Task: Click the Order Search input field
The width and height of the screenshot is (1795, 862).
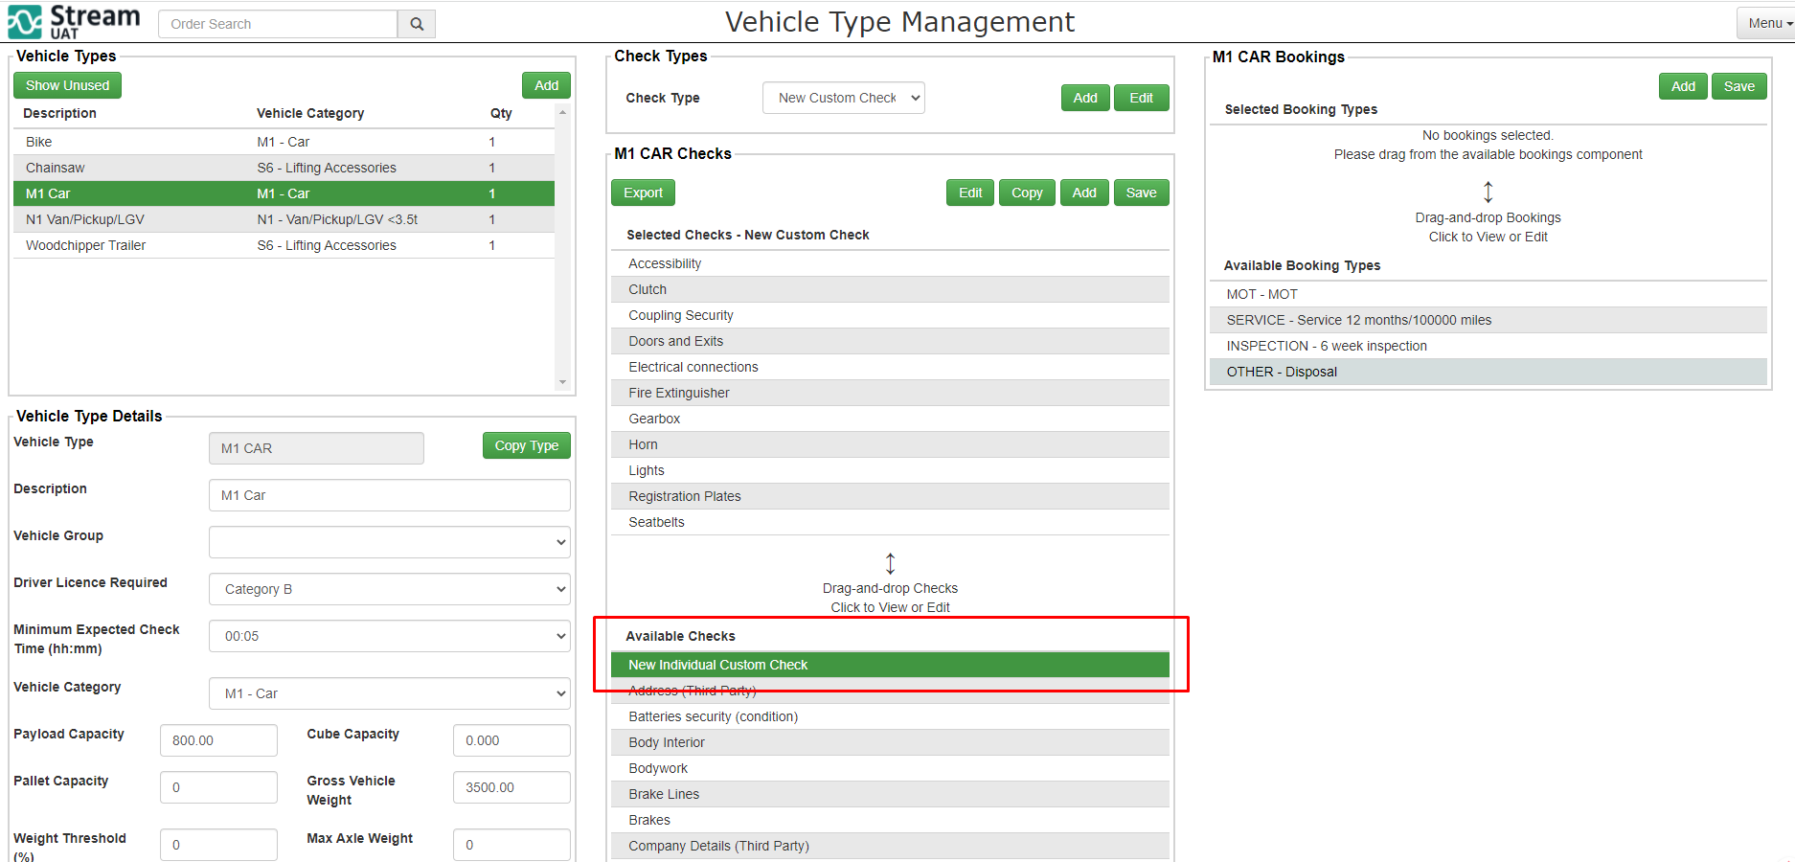Action: [x=277, y=23]
